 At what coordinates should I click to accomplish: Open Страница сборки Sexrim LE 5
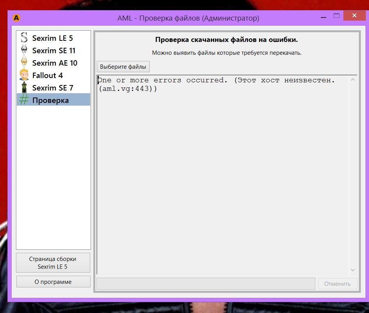[53, 263]
